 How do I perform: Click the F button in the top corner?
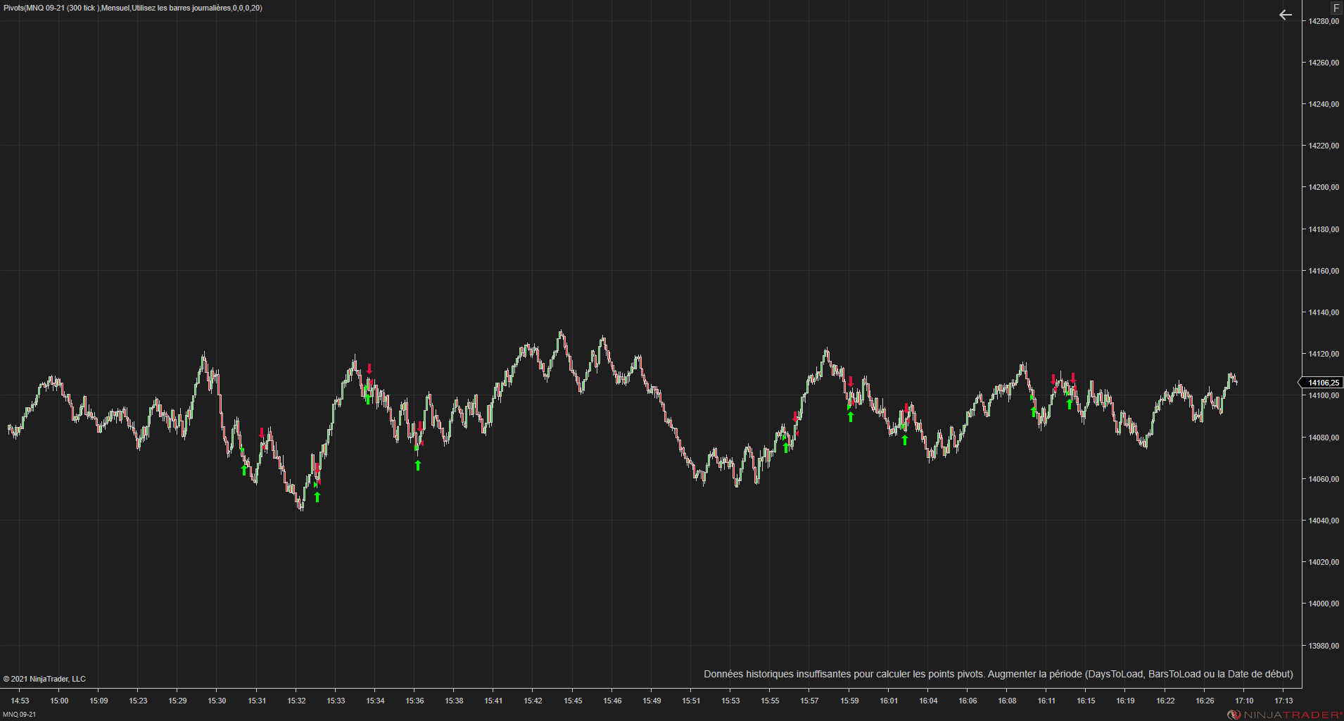click(1336, 8)
